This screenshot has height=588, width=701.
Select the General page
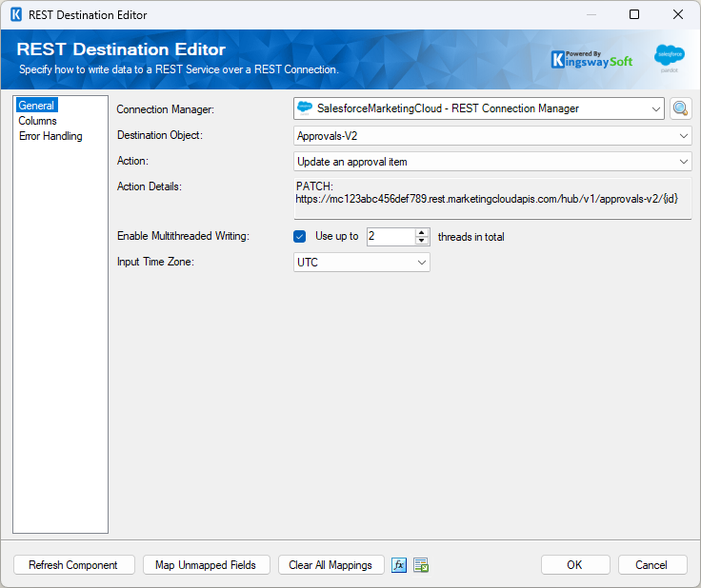pos(36,106)
